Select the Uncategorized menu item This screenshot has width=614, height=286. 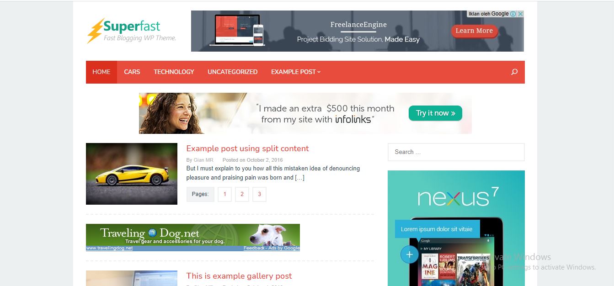pos(233,72)
